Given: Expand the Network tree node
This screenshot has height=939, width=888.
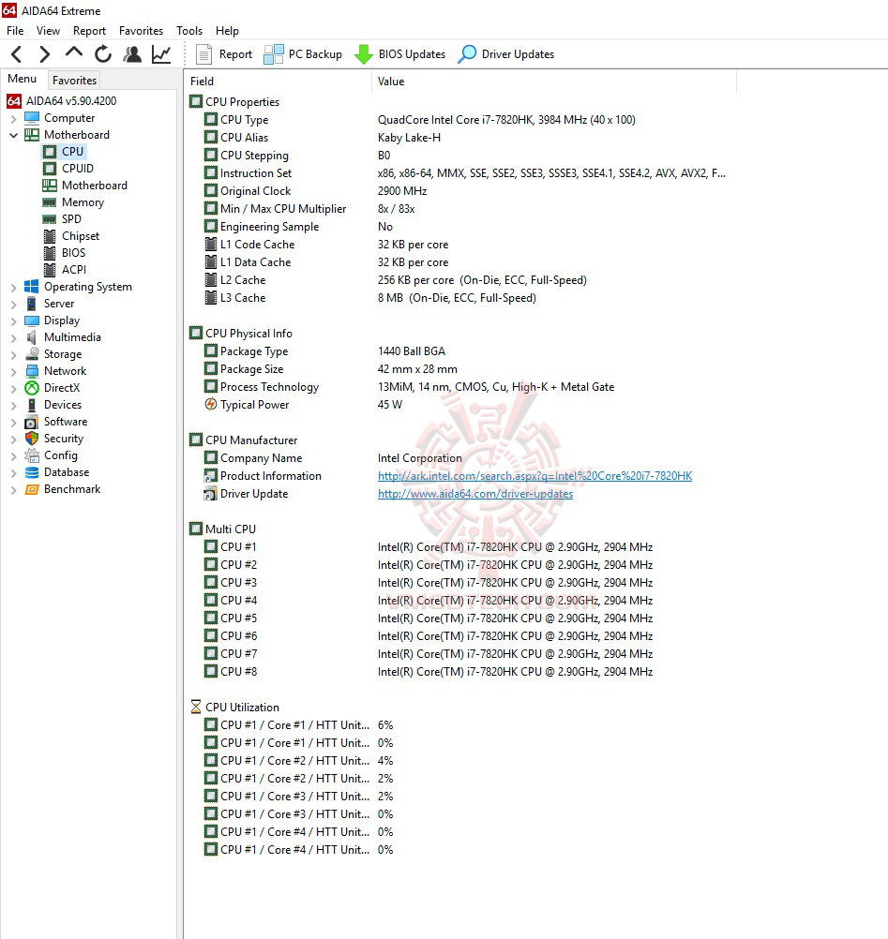Looking at the screenshot, I should tap(14, 371).
